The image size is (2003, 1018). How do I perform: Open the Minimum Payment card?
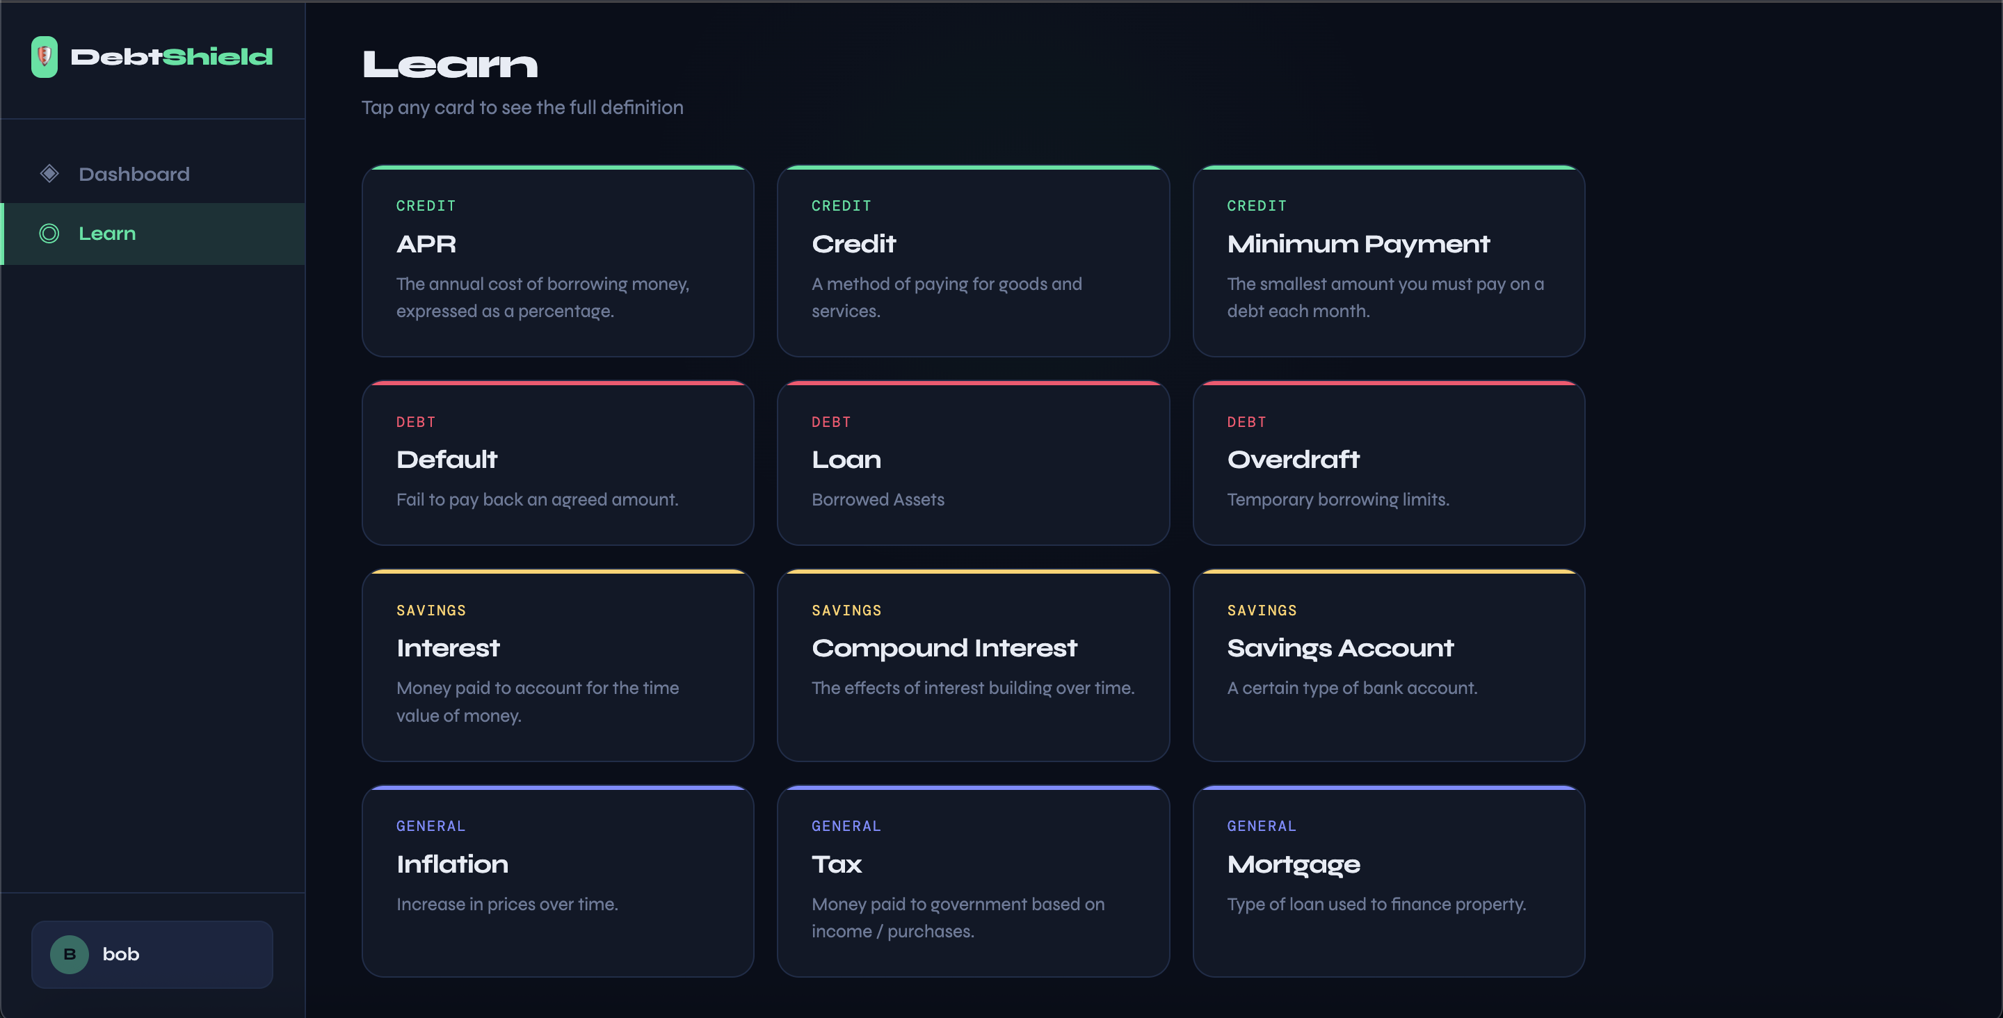click(1388, 261)
